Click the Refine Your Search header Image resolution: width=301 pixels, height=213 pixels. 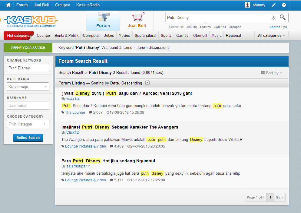click(x=28, y=48)
